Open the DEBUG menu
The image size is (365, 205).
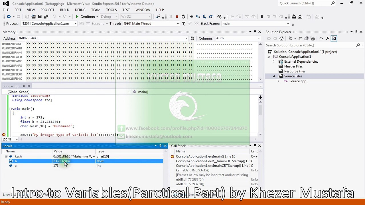(80, 10)
